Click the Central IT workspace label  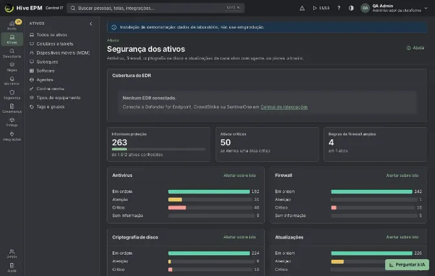54,8
